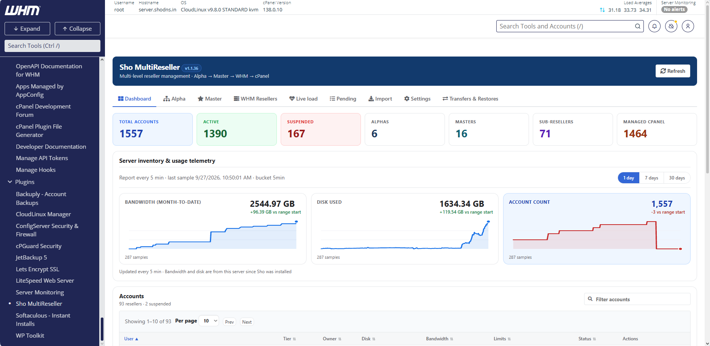710x346 pixels.
Task: Collapse all sidebar sections
Action: [x=77, y=28]
